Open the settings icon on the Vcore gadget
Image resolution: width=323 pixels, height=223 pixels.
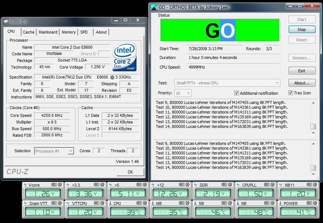(54, 185)
